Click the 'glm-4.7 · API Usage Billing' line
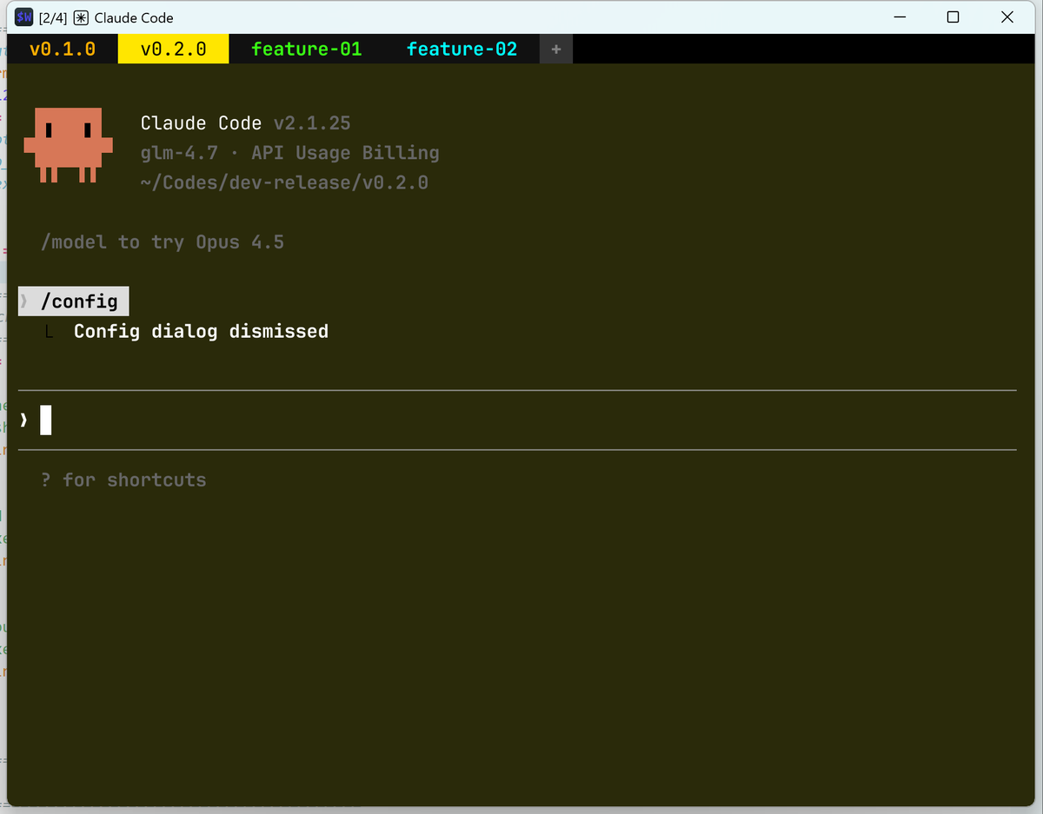The image size is (1043, 814). [290, 153]
